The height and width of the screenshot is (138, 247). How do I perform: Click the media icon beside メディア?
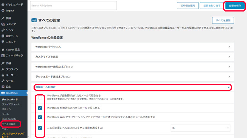pyautogui.click(x=3, y=24)
